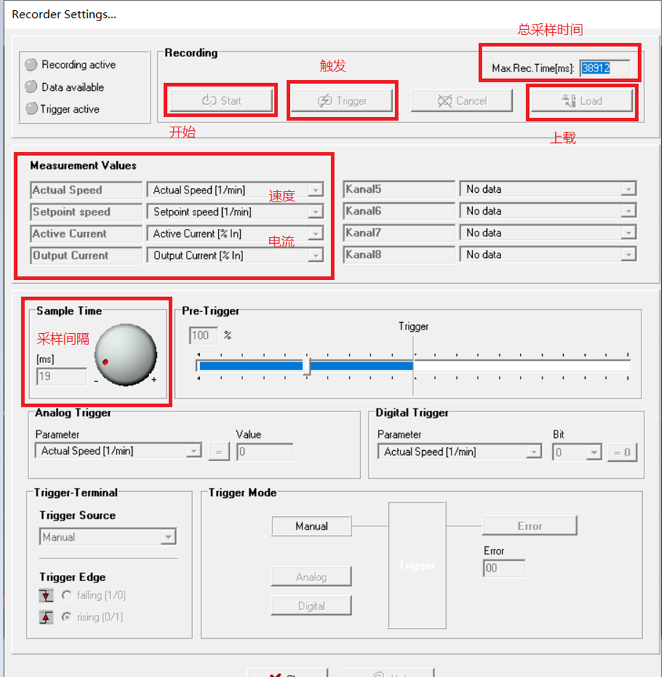Click the Max.Rec.Time input field
The image size is (664, 677).
[603, 68]
